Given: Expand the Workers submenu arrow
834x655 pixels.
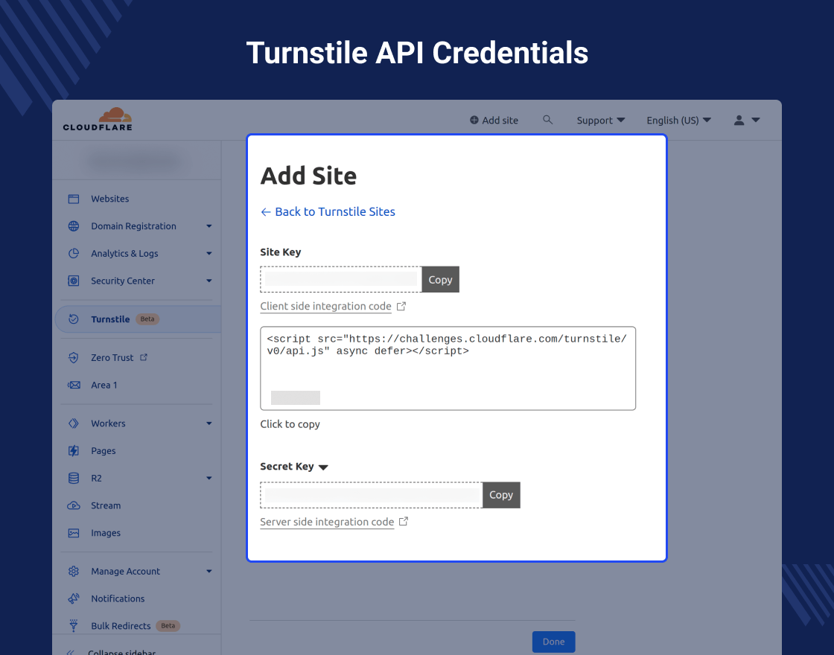Looking at the screenshot, I should click(x=209, y=424).
